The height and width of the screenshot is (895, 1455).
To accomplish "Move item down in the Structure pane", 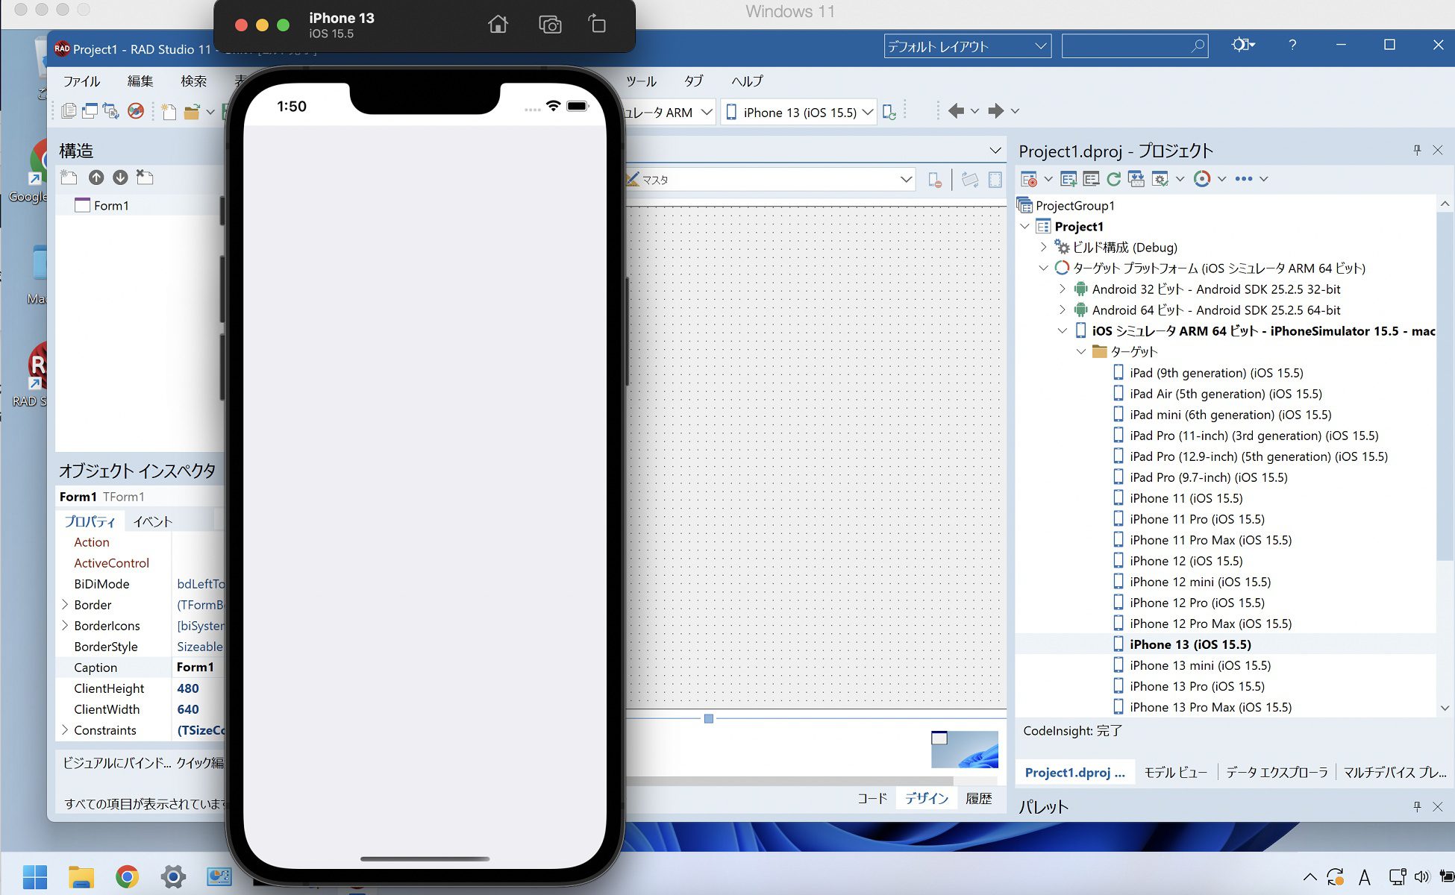I will tap(120, 178).
